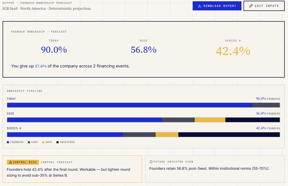Click the ESOP segment in Today bar

coord(266,105)
